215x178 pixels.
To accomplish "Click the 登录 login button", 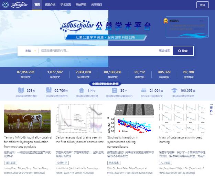I will pos(203,5).
